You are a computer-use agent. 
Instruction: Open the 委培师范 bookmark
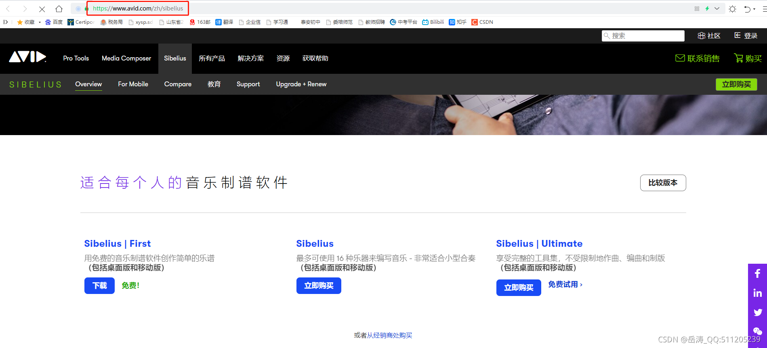pyautogui.click(x=339, y=22)
